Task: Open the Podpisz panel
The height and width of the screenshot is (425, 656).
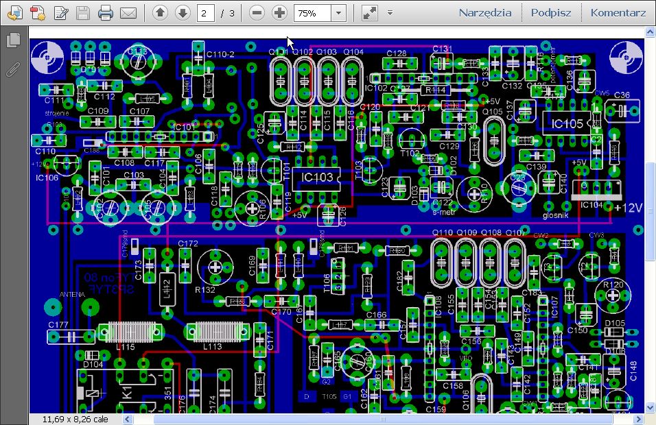Action: pyautogui.click(x=551, y=13)
